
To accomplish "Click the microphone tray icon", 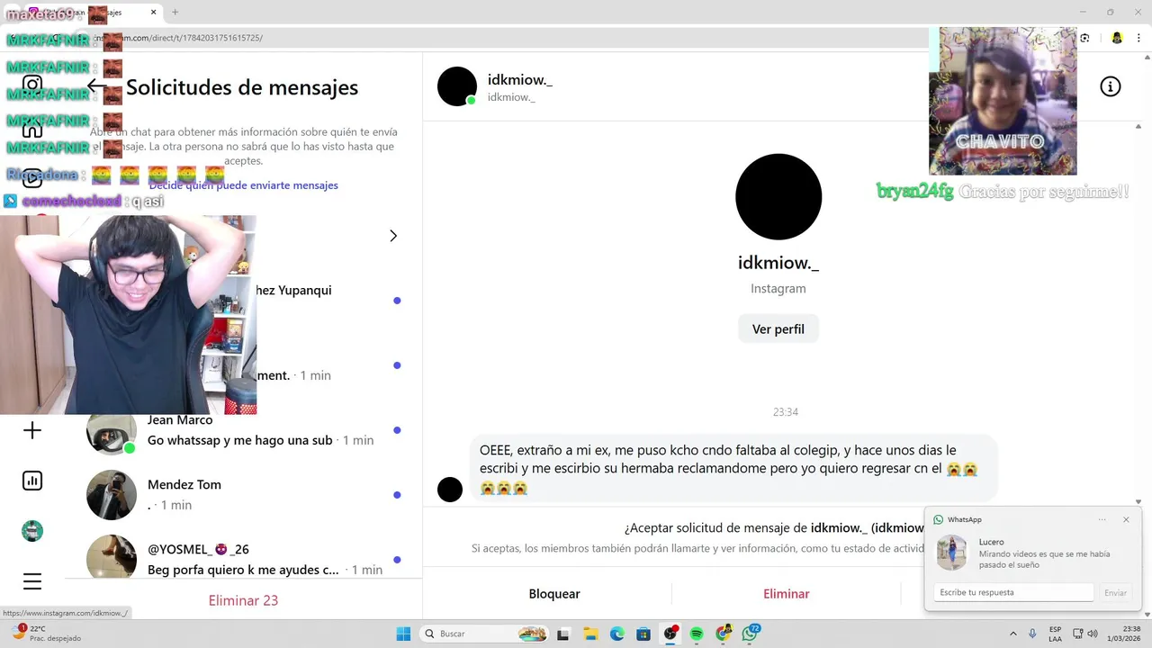I will pyautogui.click(x=1032, y=634).
